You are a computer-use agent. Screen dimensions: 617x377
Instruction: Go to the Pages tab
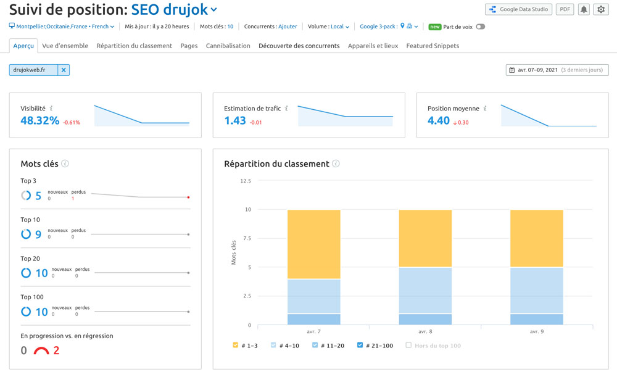[189, 46]
